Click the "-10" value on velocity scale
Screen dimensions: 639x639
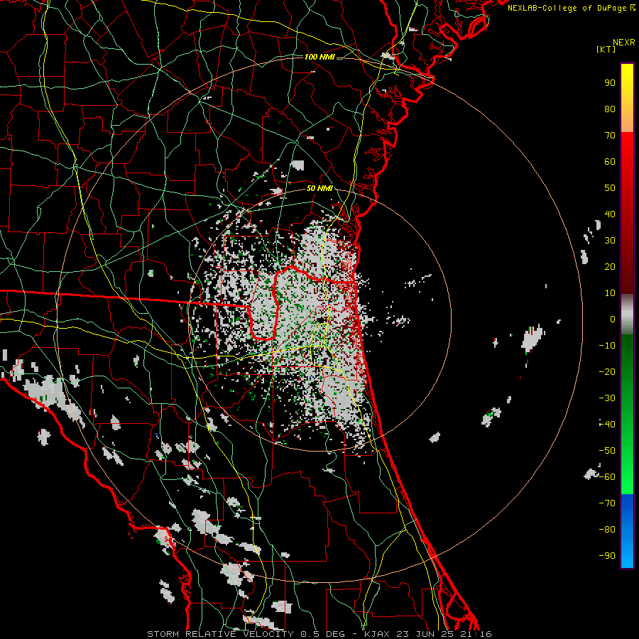pyautogui.click(x=607, y=346)
